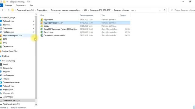The height and width of the screenshot is (109, 195).
Task: Open Объемные объекты under This PC
Action: click(11, 82)
